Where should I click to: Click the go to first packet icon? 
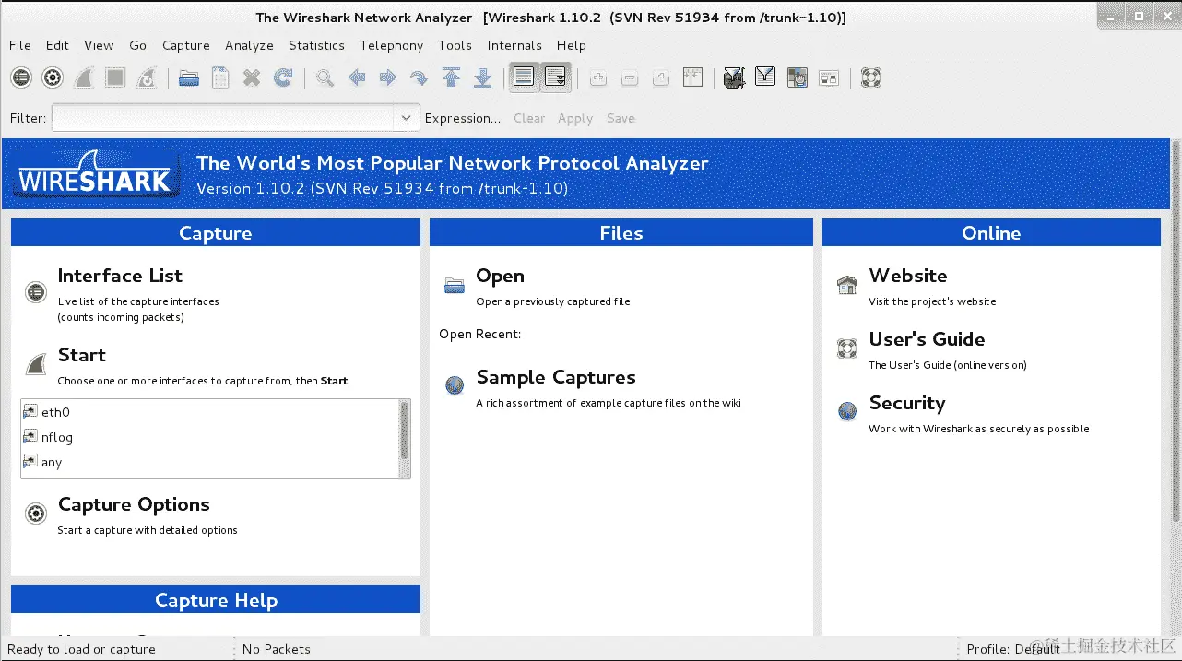tap(451, 77)
